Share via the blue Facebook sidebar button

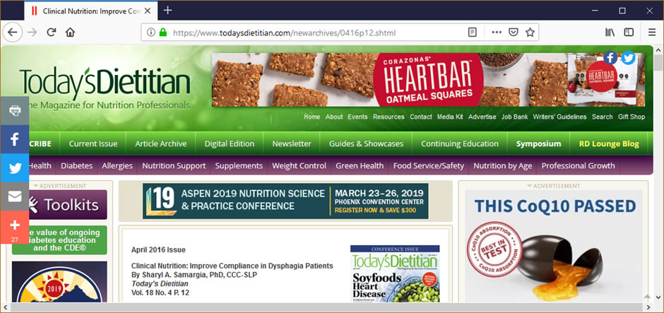click(x=14, y=139)
